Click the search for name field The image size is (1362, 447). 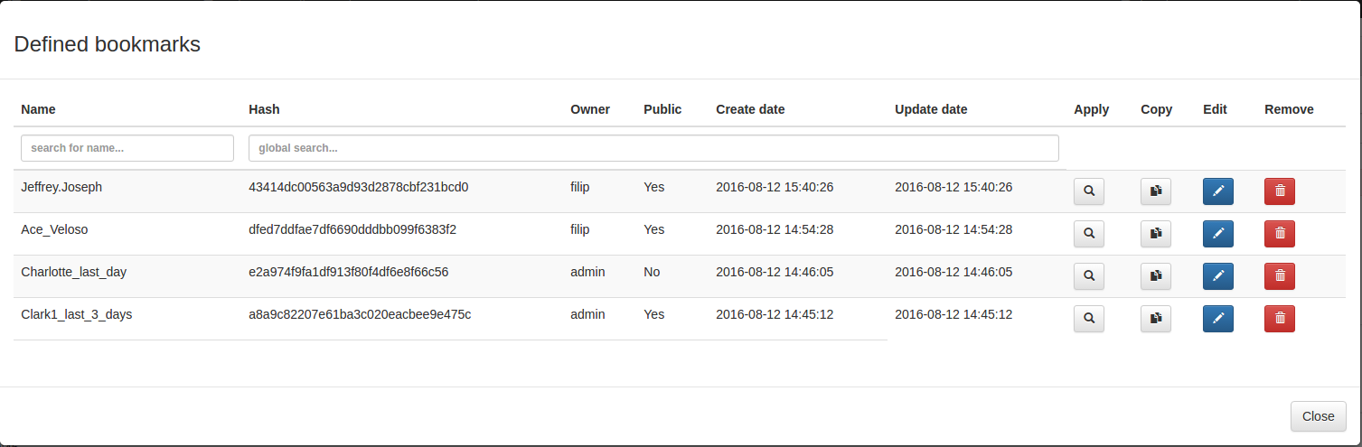click(x=127, y=148)
